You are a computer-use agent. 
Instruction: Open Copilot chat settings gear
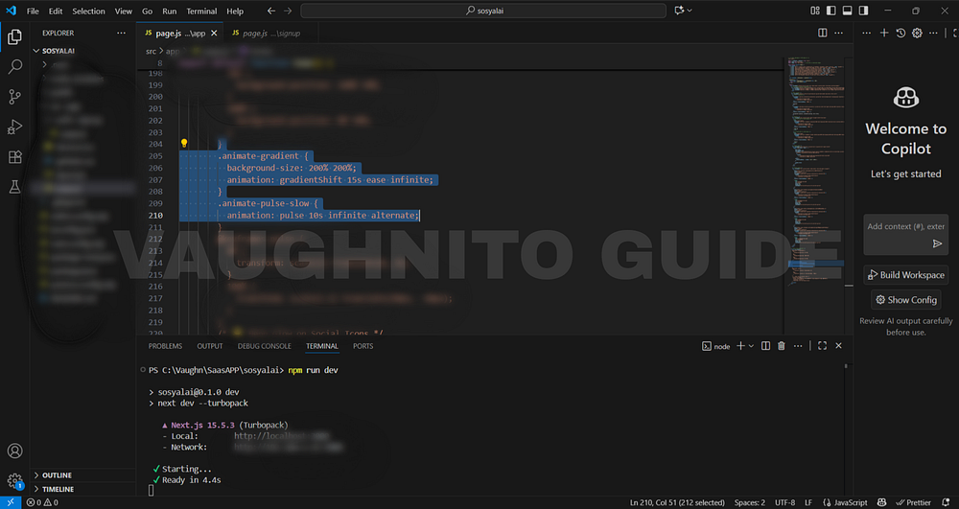coord(917,33)
